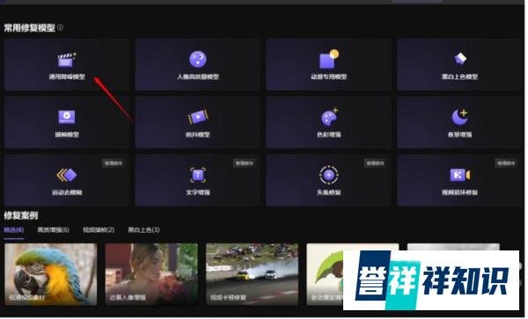The image size is (528, 319).
Task: Click badge on the 文字增强 card
Action: click(244, 163)
